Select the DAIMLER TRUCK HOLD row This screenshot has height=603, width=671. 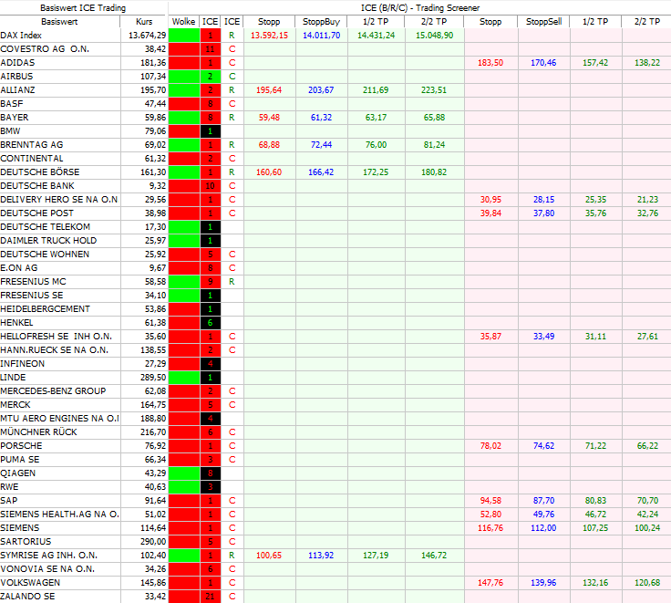[x=48, y=241]
